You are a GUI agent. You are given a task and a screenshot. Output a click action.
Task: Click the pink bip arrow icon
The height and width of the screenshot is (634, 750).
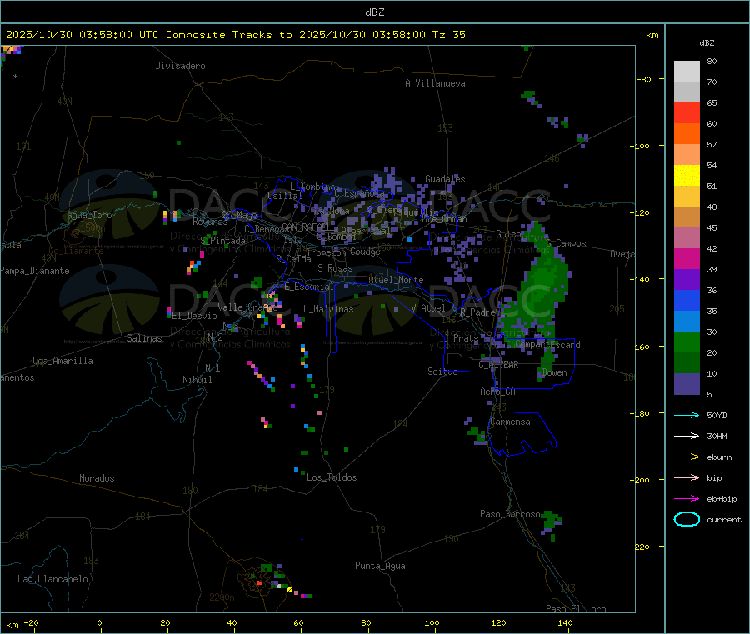pyautogui.click(x=686, y=477)
